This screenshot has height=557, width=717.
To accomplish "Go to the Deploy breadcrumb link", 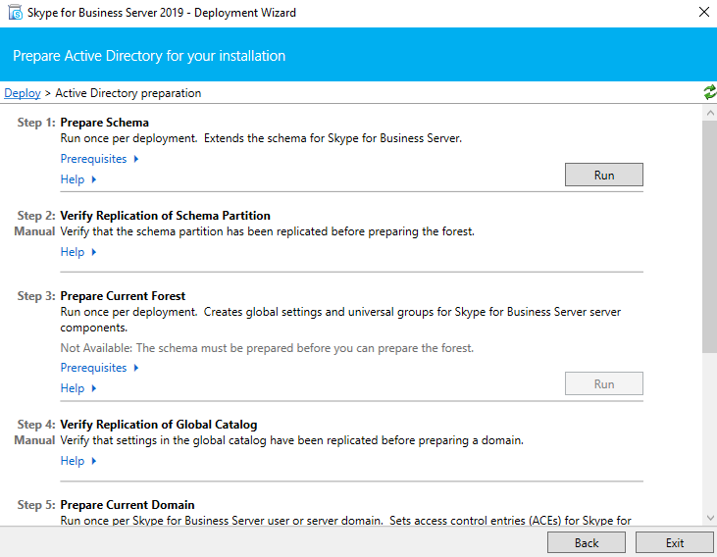I will pos(23,93).
